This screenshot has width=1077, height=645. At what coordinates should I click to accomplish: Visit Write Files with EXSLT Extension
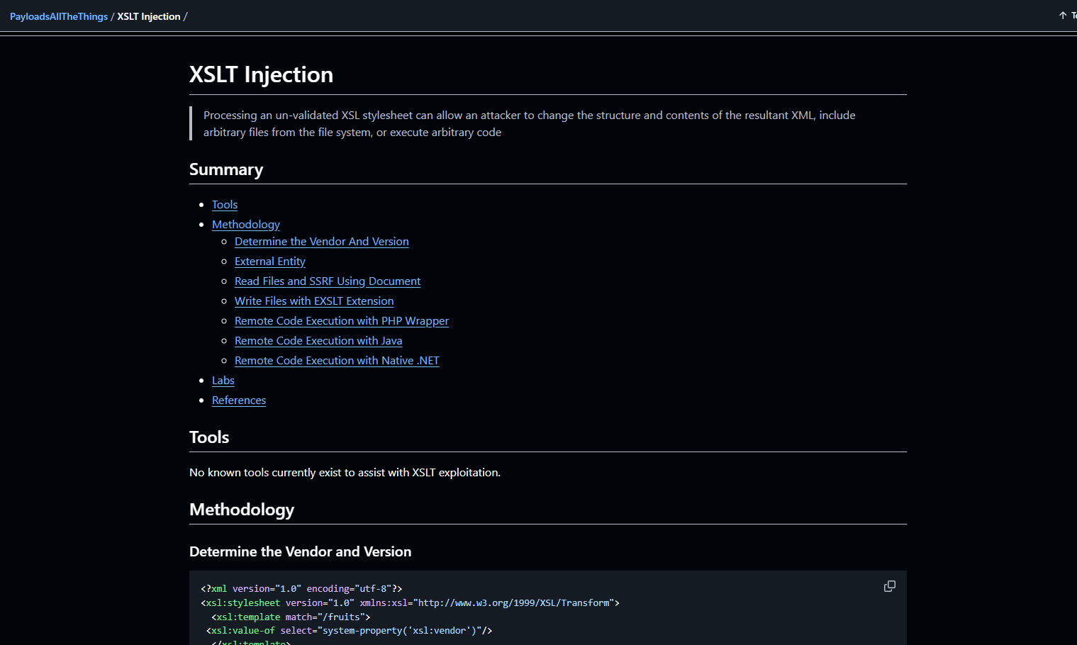(313, 301)
